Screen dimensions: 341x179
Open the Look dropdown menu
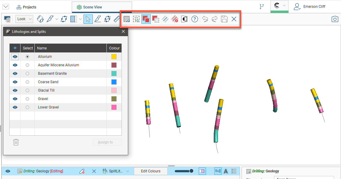pyautogui.click(x=24, y=19)
